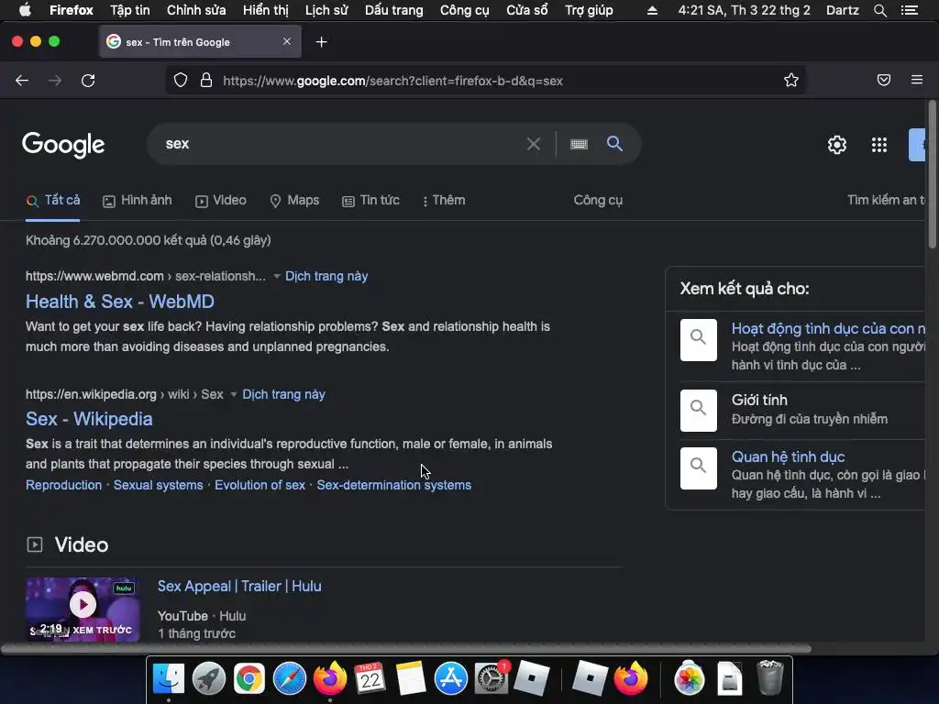
Task: Close the sex - Tìm trên Google tab
Action: [x=287, y=41]
